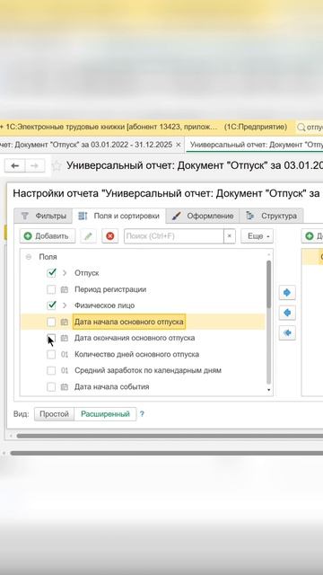Check Дата начала основного отпуска checkbox
This screenshot has height=575, width=323.
click(51, 322)
